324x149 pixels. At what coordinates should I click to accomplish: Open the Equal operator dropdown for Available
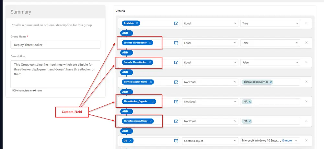tap(210, 23)
